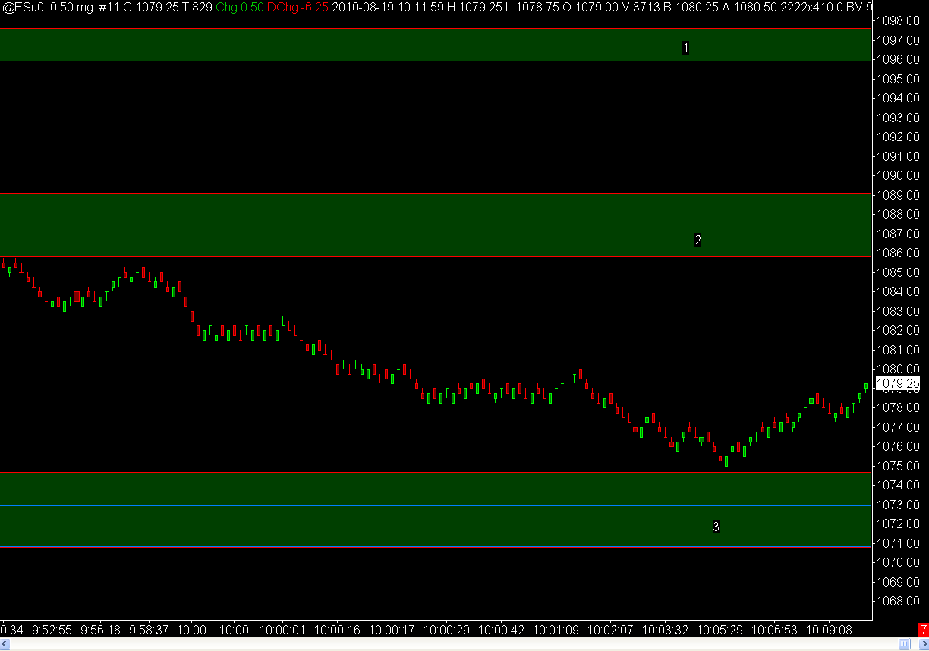The image size is (929, 651).
Task: Click the 9:52:55 time axis label
Action: click(52, 630)
